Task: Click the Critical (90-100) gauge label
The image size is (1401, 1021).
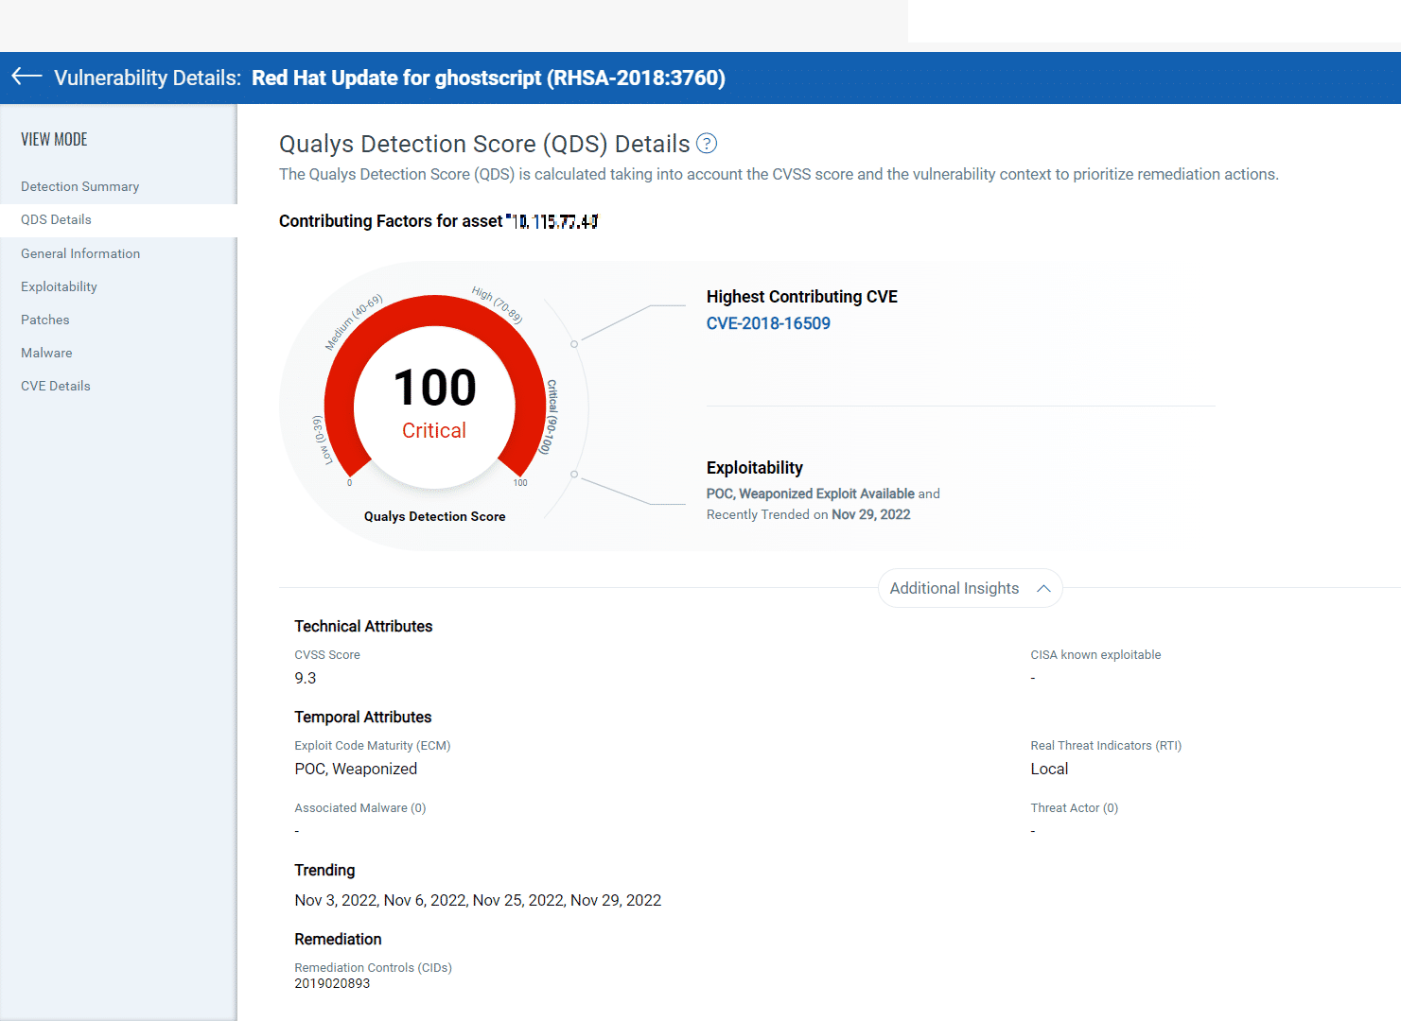Action: pyautogui.click(x=549, y=417)
